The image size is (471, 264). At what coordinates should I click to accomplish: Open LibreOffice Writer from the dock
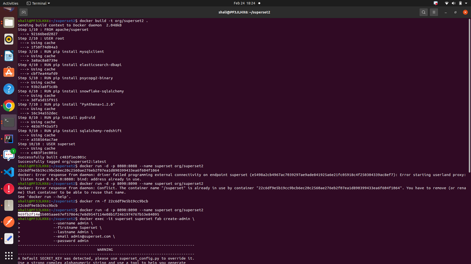[x=9, y=56]
